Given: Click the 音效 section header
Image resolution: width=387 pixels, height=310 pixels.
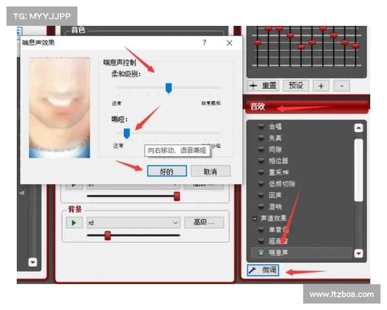Looking at the screenshot, I should 306,107.
